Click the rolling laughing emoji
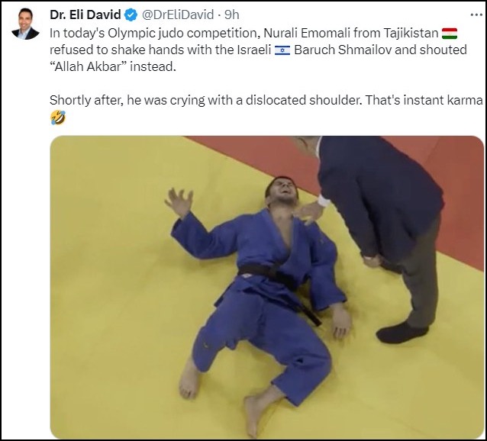487x441 pixels. pos(58,117)
